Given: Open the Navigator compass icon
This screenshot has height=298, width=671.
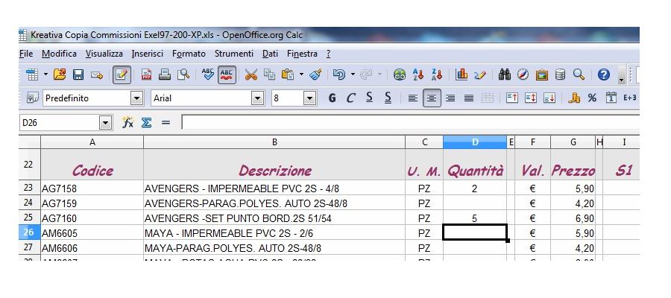Looking at the screenshot, I should click(523, 74).
